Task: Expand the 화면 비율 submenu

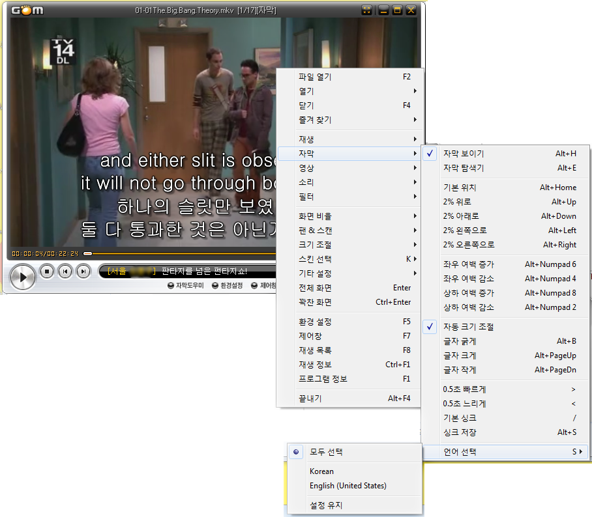Action: click(349, 216)
